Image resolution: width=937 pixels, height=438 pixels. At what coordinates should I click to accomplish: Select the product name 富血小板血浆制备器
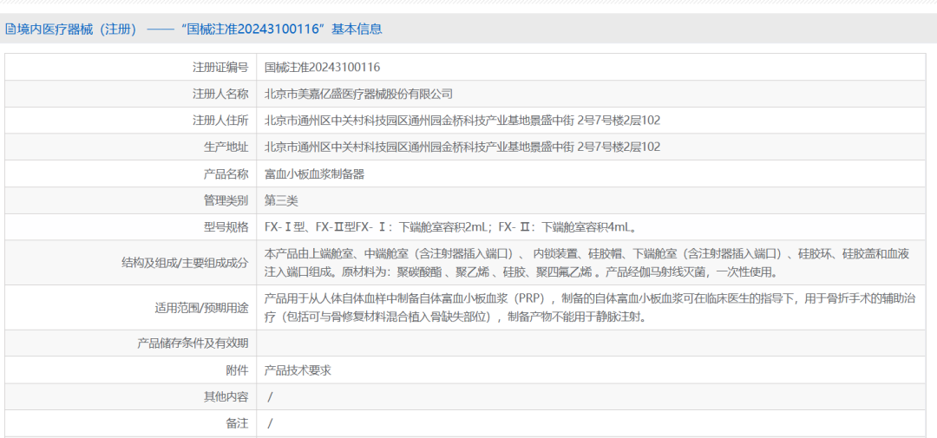click(314, 173)
